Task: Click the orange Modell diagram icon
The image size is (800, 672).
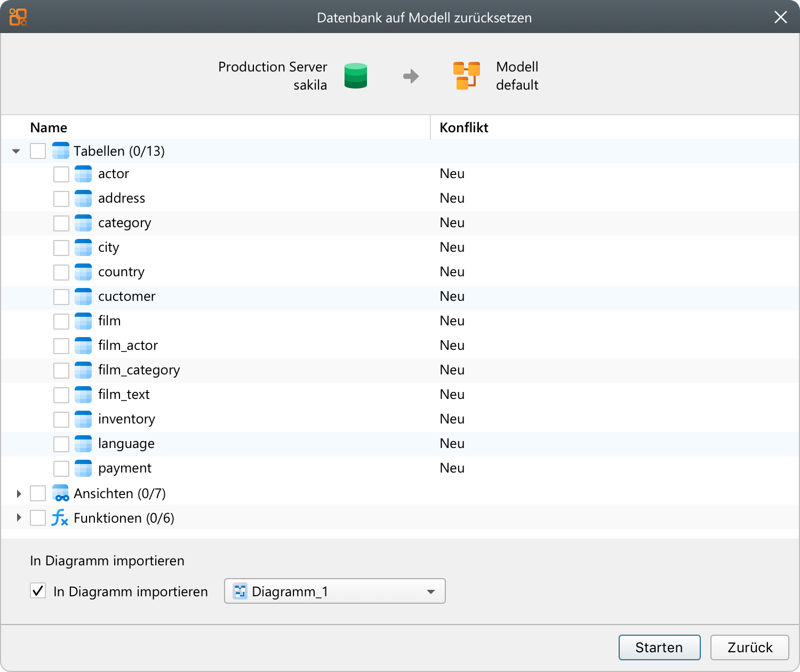Action: [x=467, y=76]
